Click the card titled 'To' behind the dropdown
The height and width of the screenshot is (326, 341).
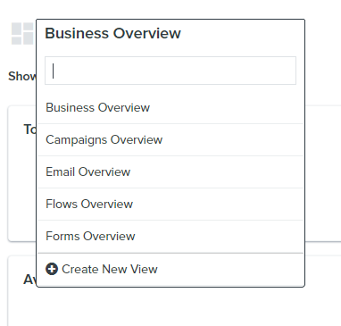[22, 173]
